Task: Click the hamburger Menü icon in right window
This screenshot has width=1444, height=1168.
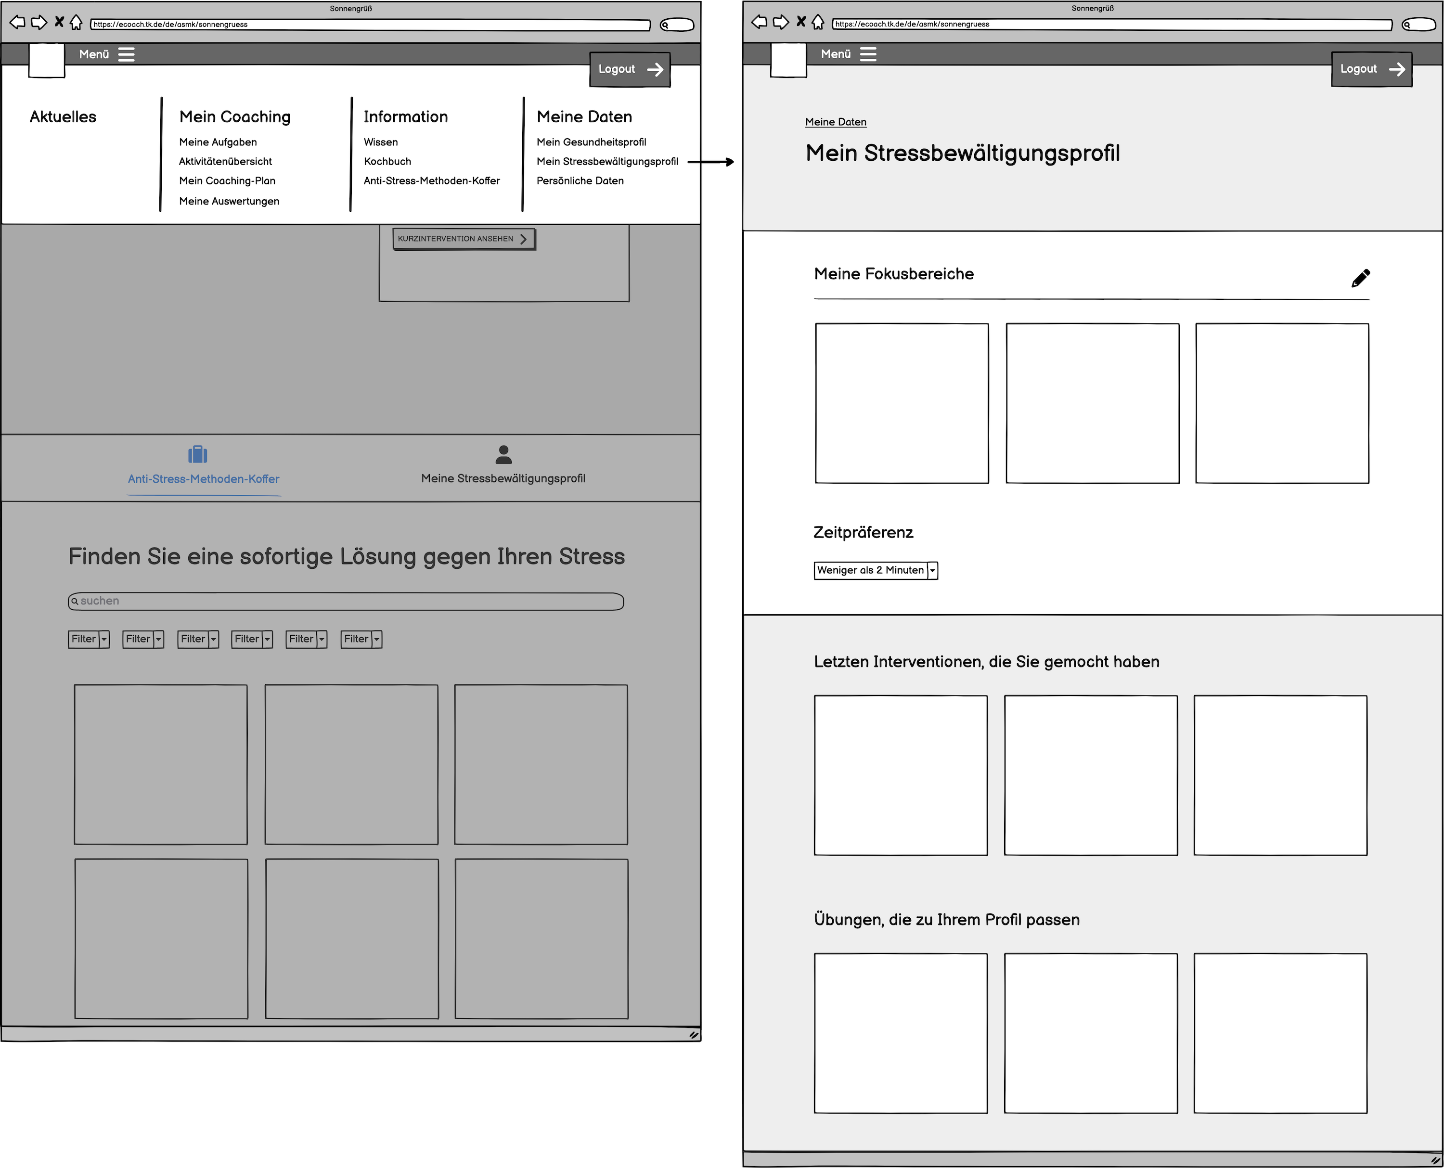Action: (868, 54)
